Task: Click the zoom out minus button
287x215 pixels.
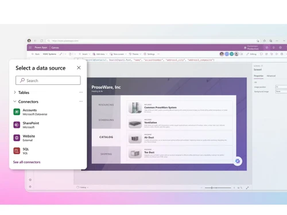Action: 201,188
